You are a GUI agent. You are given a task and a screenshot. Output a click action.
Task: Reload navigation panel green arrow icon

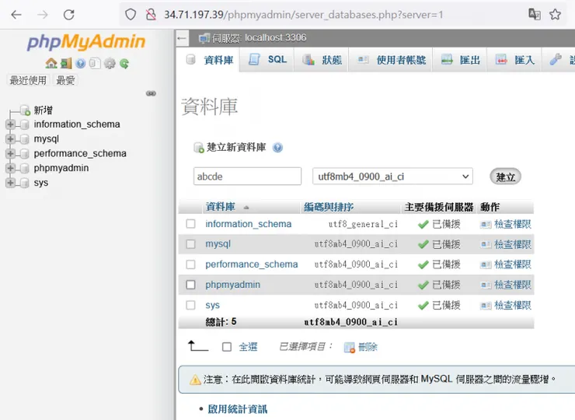pos(124,64)
